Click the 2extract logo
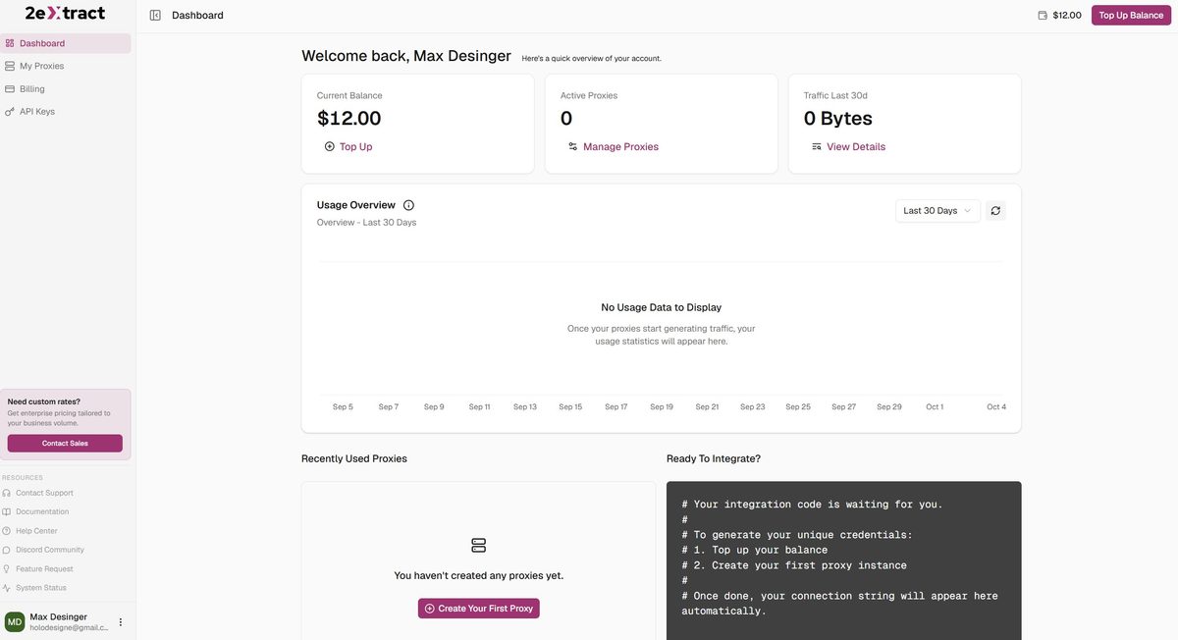The height and width of the screenshot is (640, 1178). point(65,13)
